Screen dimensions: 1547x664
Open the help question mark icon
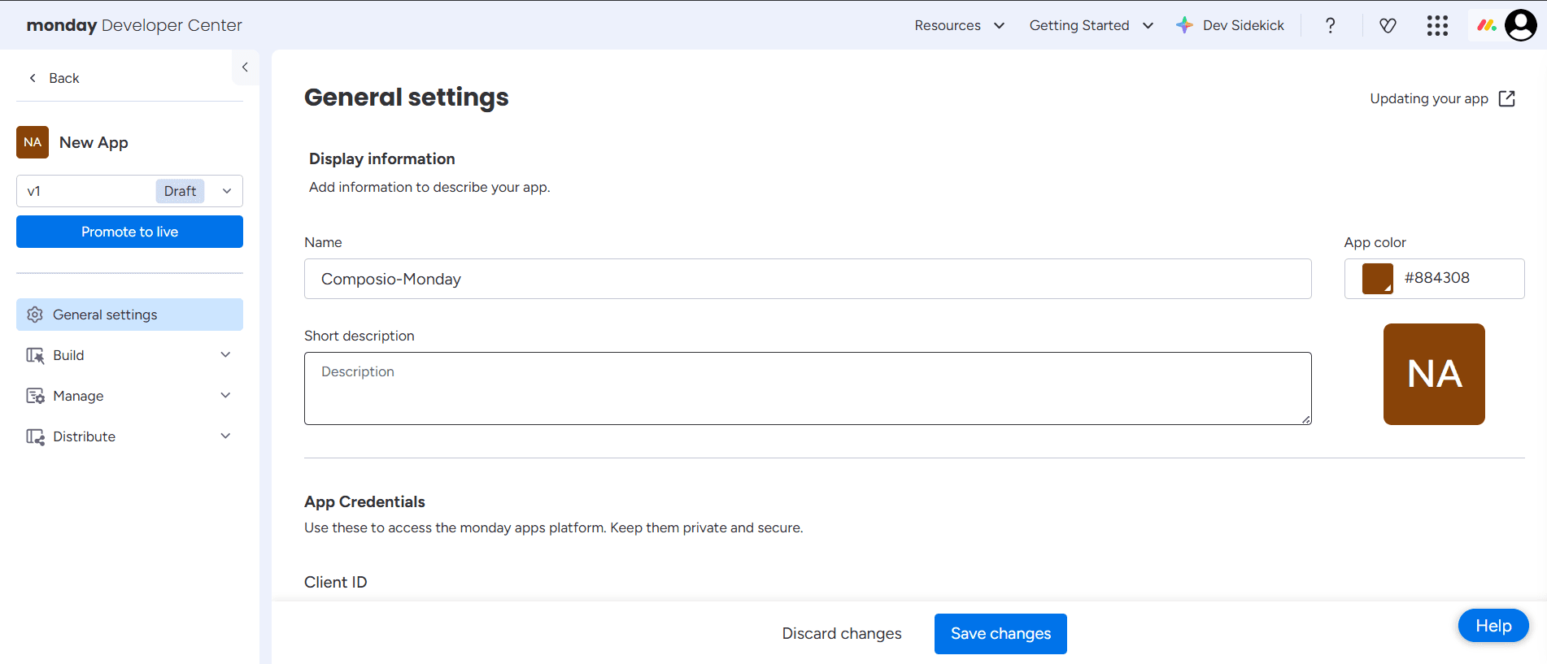[x=1330, y=25]
